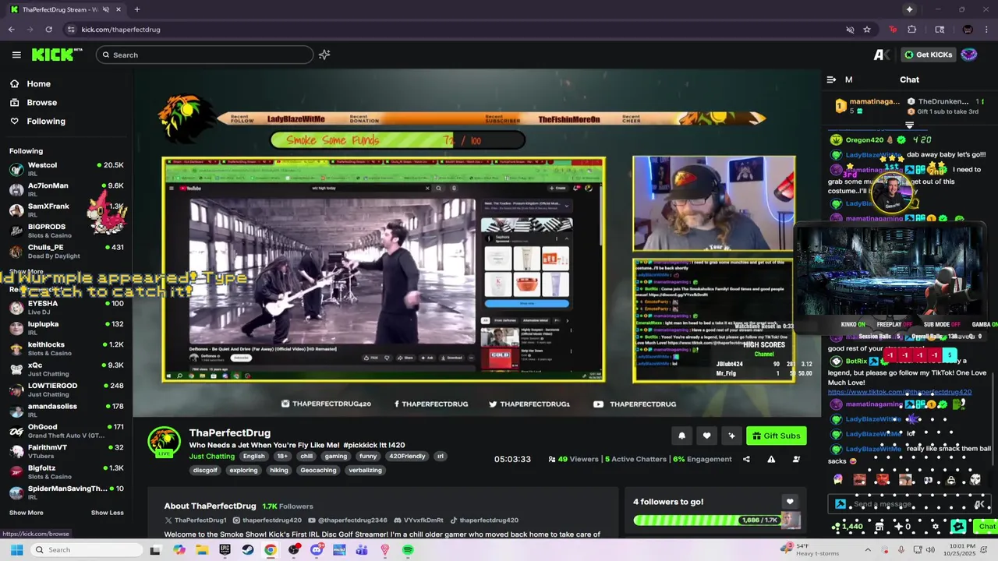Select the 420Friendly tag
Viewport: 998px width, 561px height.
(x=407, y=457)
